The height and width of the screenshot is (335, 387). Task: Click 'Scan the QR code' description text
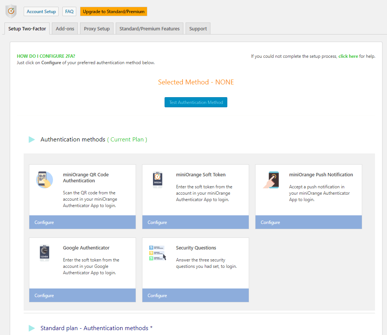pos(90,199)
